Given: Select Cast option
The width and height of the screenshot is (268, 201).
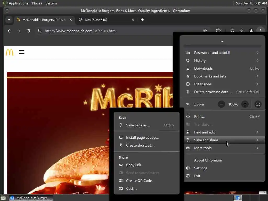Looking at the screenshot, I should 147,188.
